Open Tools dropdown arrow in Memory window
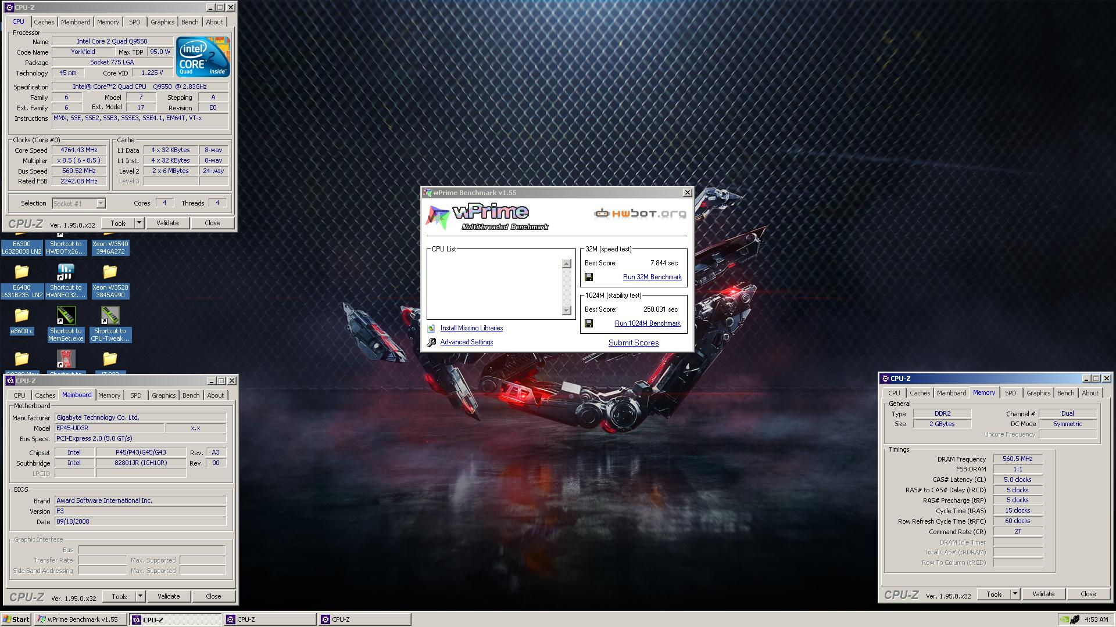This screenshot has height=627, width=1116. tap(1015, 594)
